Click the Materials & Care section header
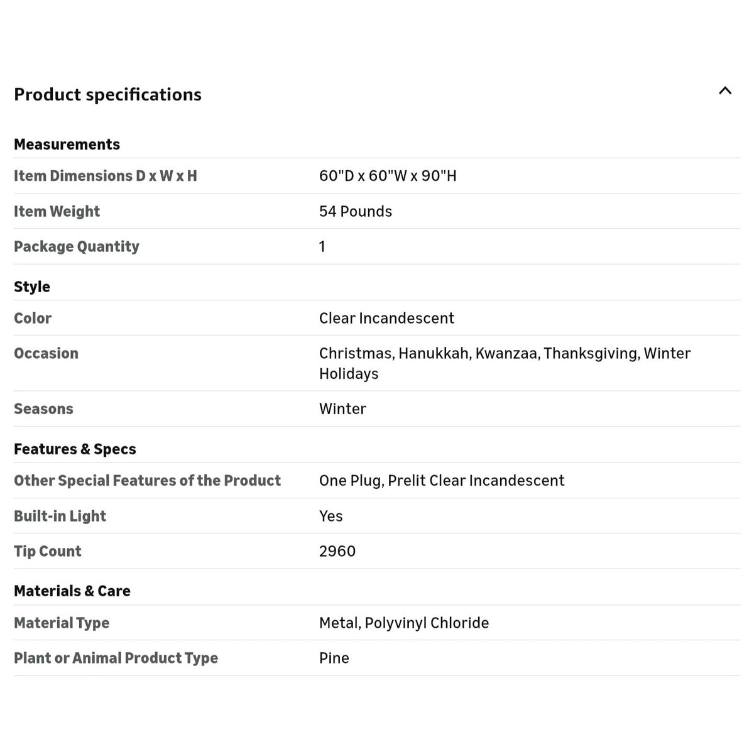This screenshot has height=754, width=754. click(72, 591)
